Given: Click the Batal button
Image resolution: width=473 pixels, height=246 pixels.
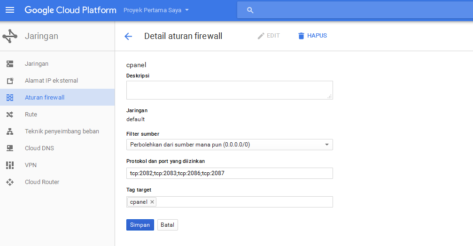Looking at the screenshot, I should [x=167, y=225].
